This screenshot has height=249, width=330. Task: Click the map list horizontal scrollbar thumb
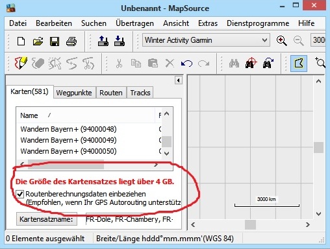[x=66, y=165]
